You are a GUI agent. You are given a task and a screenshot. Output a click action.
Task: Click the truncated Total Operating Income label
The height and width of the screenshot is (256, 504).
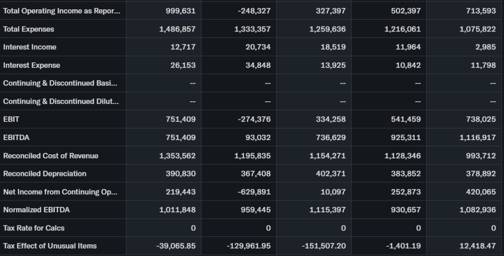coord(61,11)
